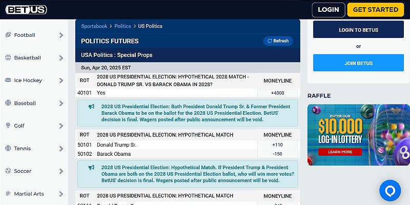Expand the Martial Arts chevron
Image resolution: width=410 pixels, height=205 pixels.
tap(61, 194)
